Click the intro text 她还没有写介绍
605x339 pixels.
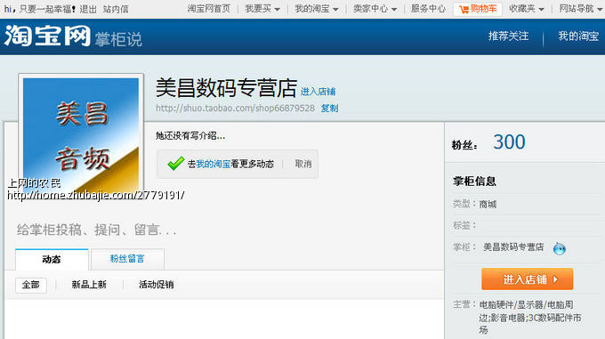pyautogui.click(x=190, y=136)
